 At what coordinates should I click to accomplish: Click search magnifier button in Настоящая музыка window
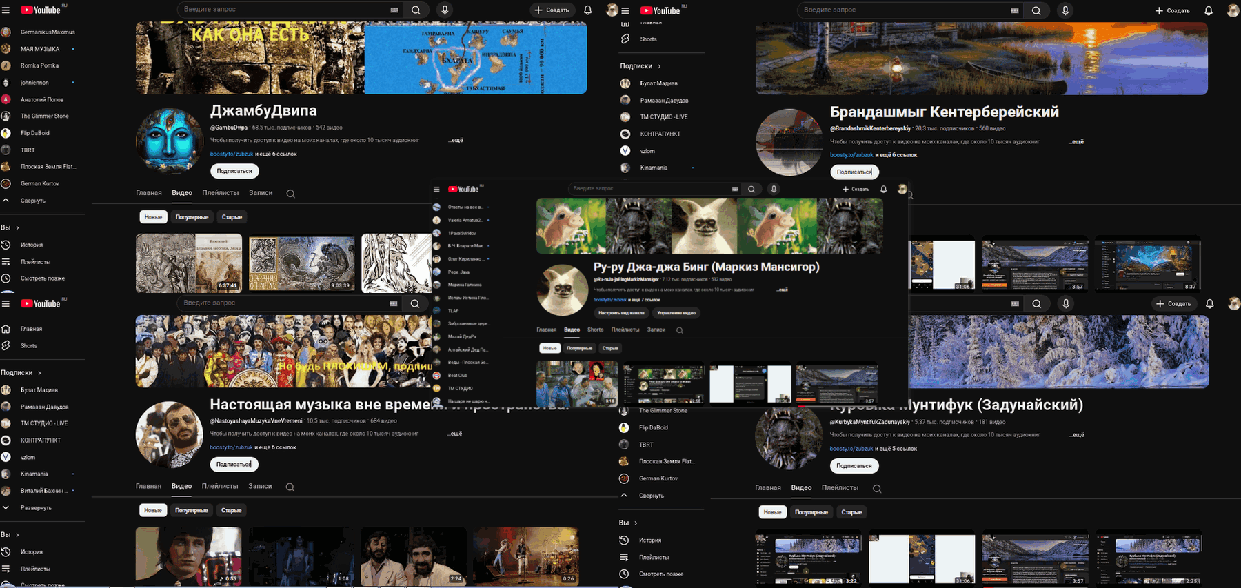pyautogui.click(x=415, y=303)
